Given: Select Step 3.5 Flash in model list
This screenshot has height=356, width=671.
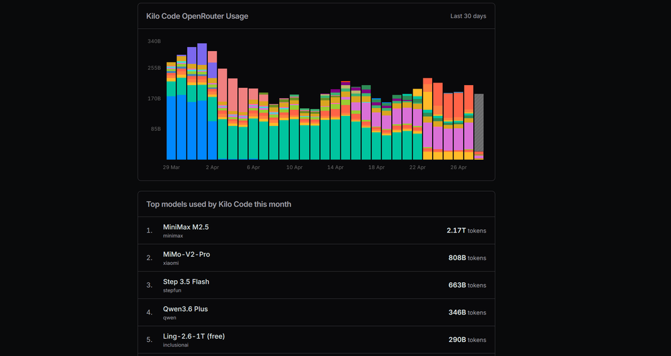Looking at the screenshot, I should (x=316, y=285).
